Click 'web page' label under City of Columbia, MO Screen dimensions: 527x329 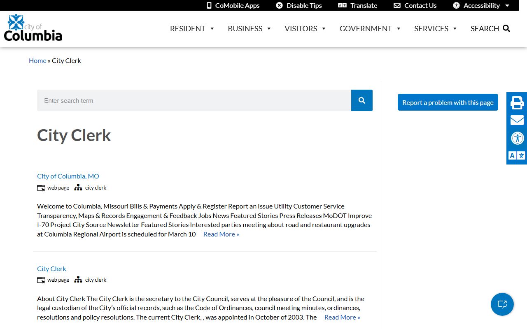click(58, 188)
